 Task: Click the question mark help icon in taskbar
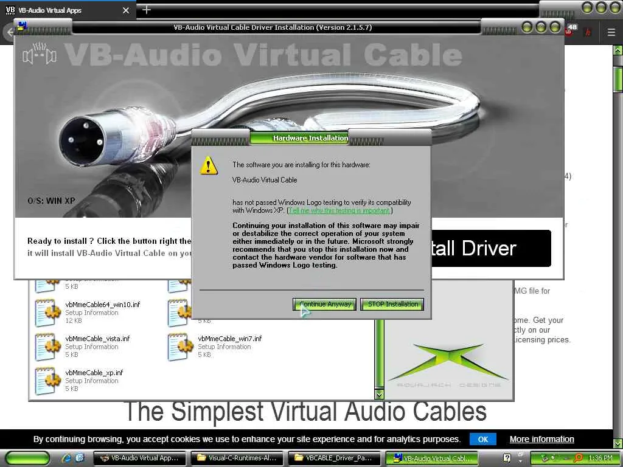[x=507, y=458]
